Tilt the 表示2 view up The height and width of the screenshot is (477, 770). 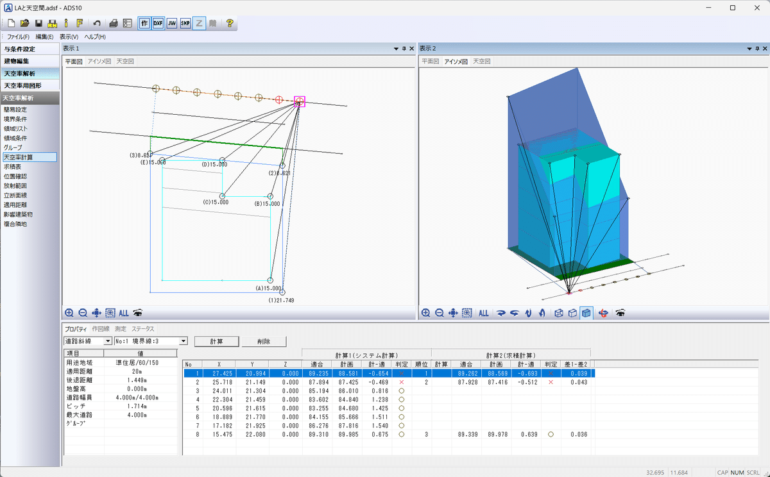(x=542, y=313)
